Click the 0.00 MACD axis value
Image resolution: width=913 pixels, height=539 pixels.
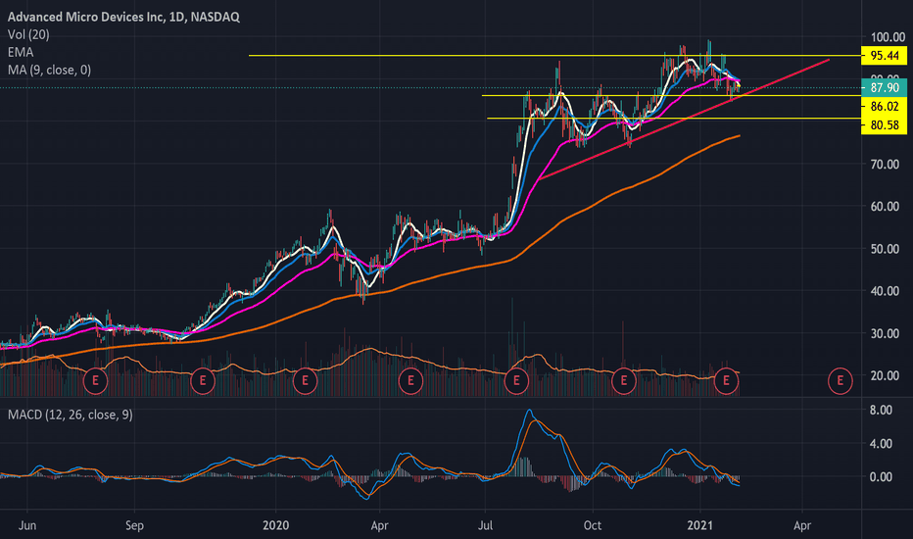(881, 477)
